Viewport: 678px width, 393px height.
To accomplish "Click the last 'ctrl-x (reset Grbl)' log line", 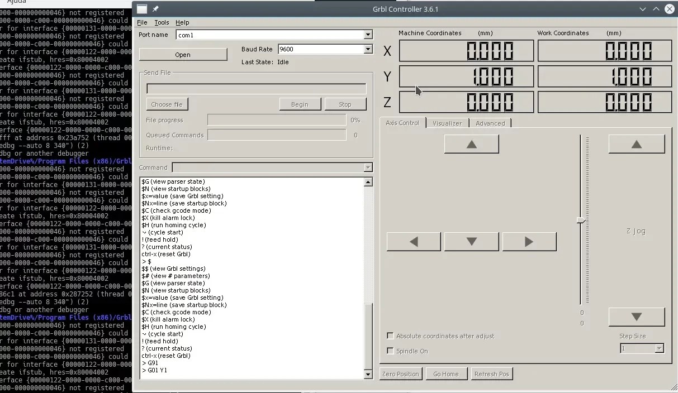I will click(x=166, y=356).
